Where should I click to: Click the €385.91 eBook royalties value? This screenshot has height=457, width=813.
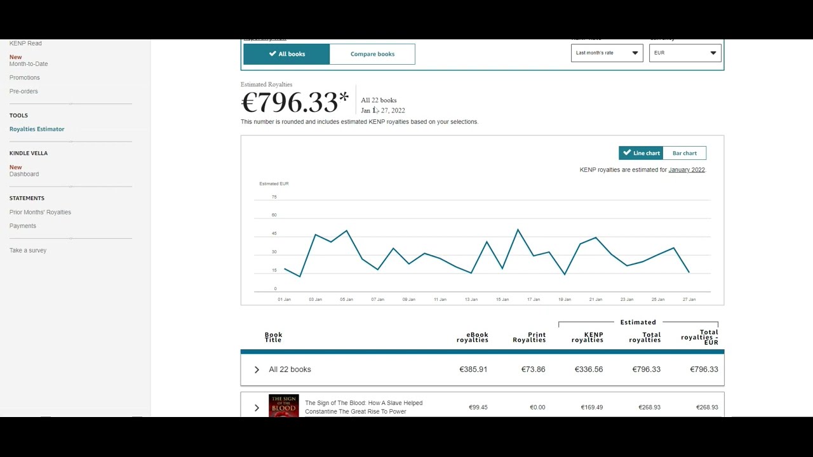[473, 369]
